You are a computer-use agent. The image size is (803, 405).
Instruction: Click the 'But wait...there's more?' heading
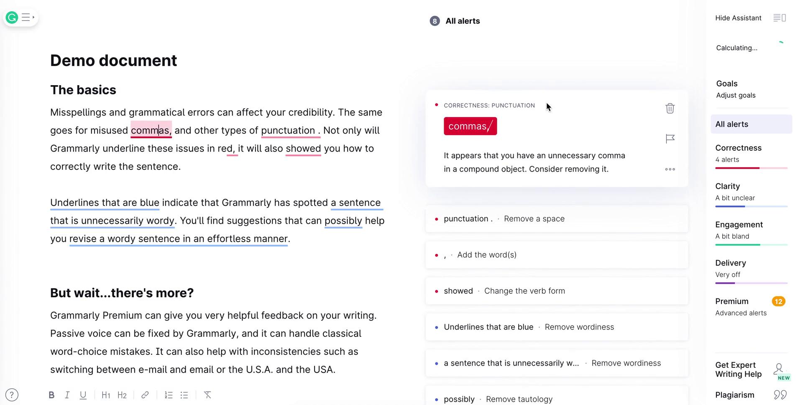tap(122, 293)
